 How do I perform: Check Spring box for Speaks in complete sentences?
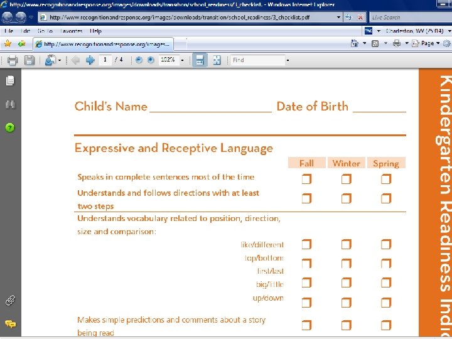click(386, 180)
